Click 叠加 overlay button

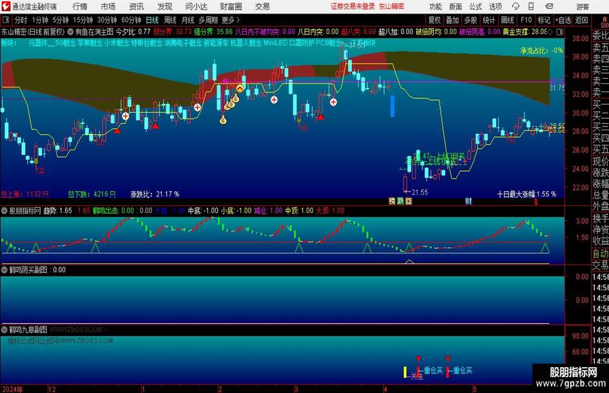[x=452, y=20]
